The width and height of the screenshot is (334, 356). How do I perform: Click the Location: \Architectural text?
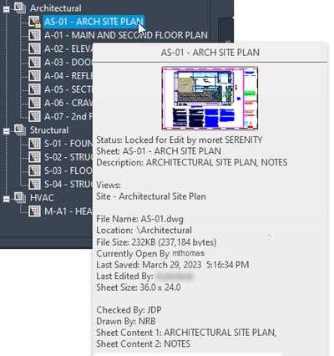144,231
